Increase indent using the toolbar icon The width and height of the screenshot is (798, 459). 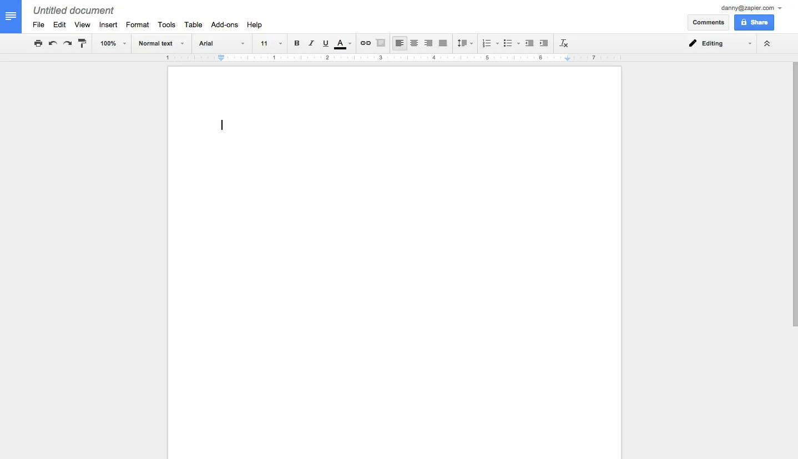(x=544, y=43)
